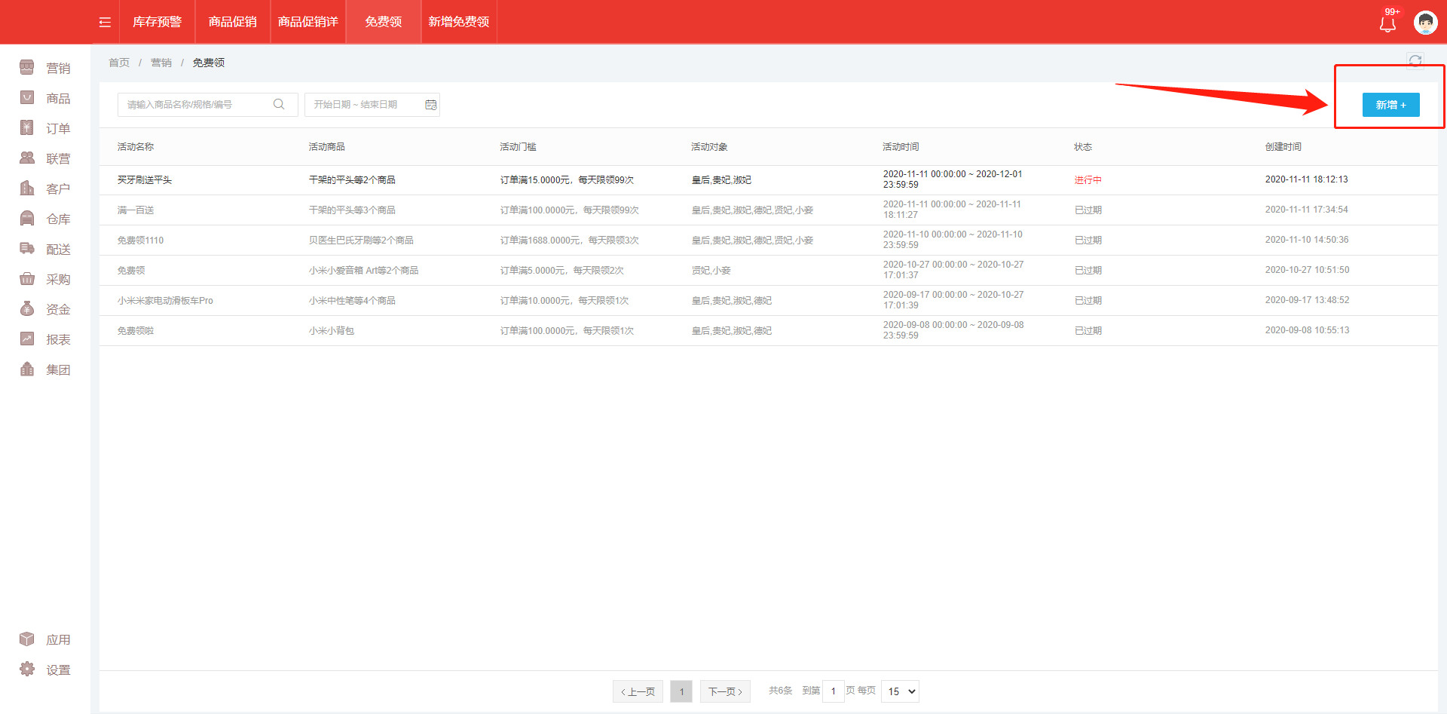
Task: Collapse the sidebar with hamburger icon
Action: (x=105, y=23)
